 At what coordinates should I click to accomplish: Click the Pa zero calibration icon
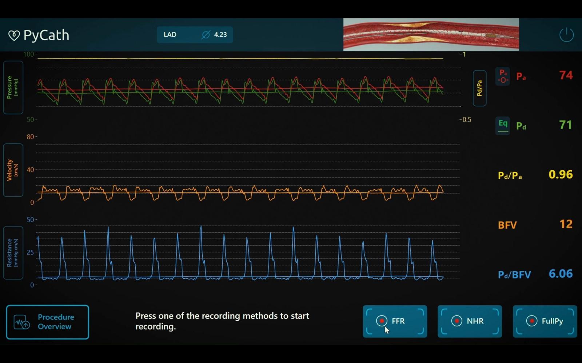[x=503, y=76]
